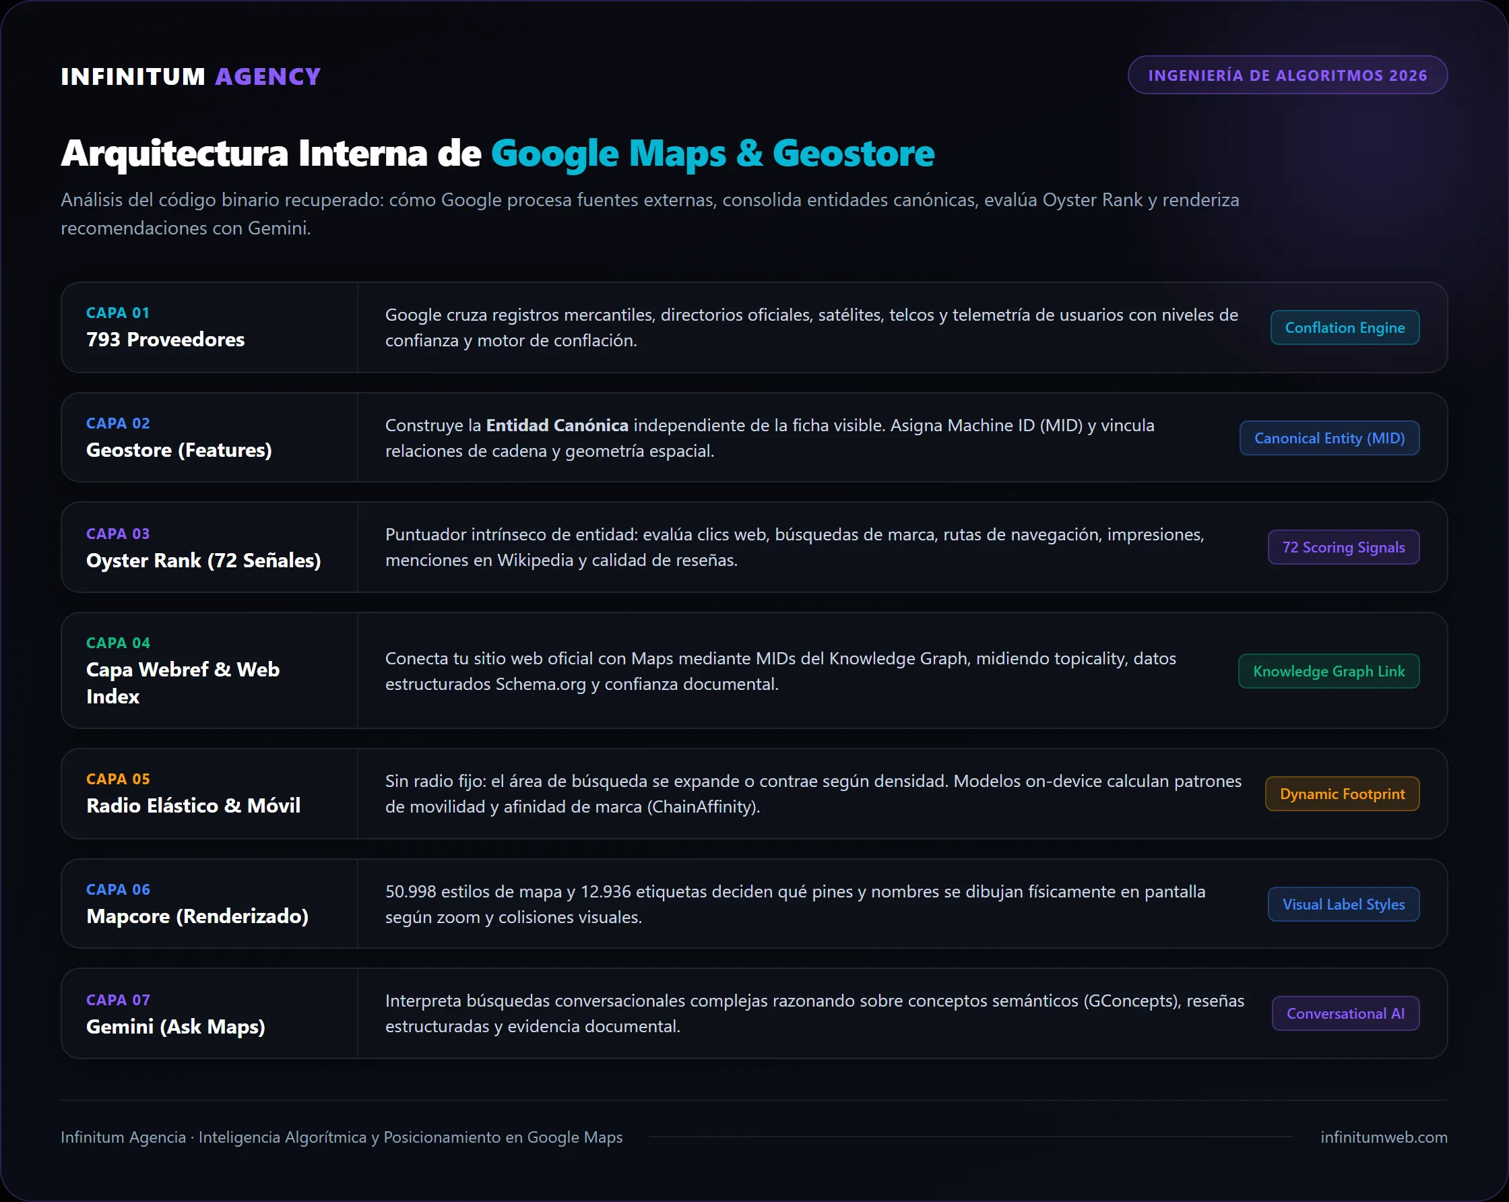Click the 'Dynamic Footprint' tag
The width and height of the screenshot is (1509, 1202).
point(1342,794)
